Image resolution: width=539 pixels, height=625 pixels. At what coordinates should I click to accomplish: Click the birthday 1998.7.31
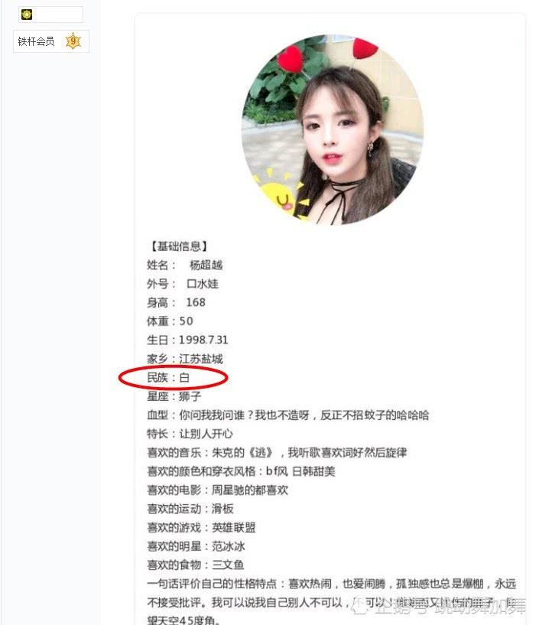pyautogui.click(x=203, y=340)
